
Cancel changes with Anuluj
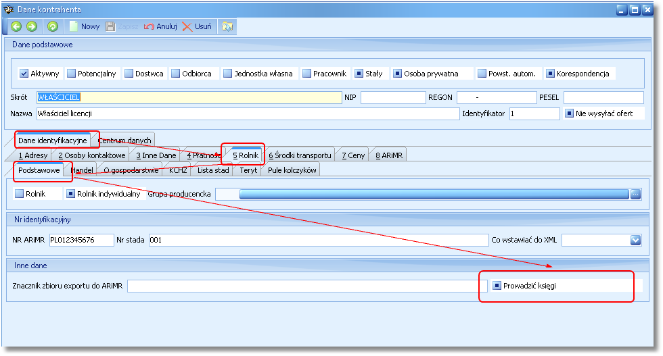tap(160, 26)
